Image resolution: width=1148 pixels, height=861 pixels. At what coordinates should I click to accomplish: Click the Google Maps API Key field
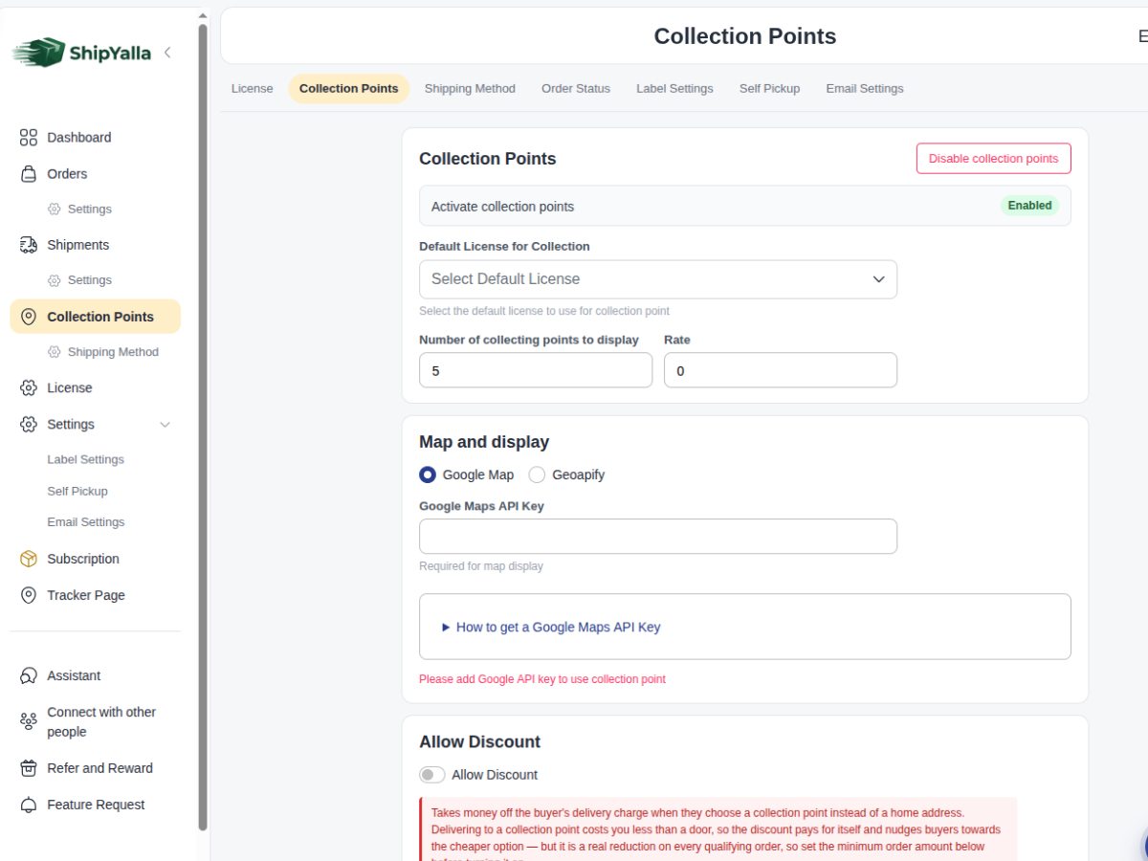pos(658,537)
